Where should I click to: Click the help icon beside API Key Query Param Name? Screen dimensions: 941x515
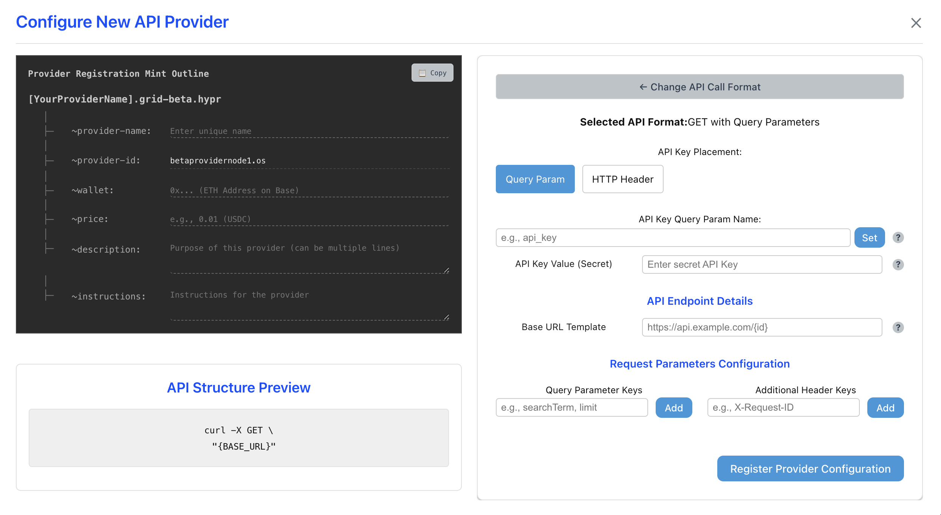[898, 237]
